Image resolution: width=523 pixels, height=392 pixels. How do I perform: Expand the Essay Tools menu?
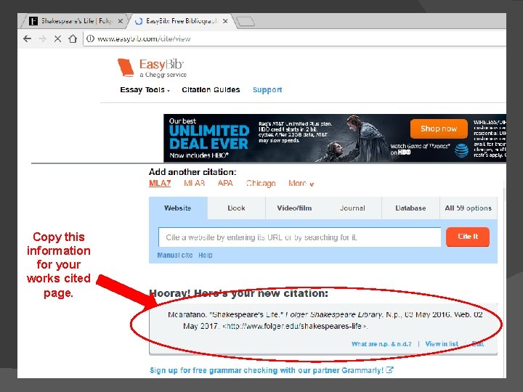click(x=145, y=90)
